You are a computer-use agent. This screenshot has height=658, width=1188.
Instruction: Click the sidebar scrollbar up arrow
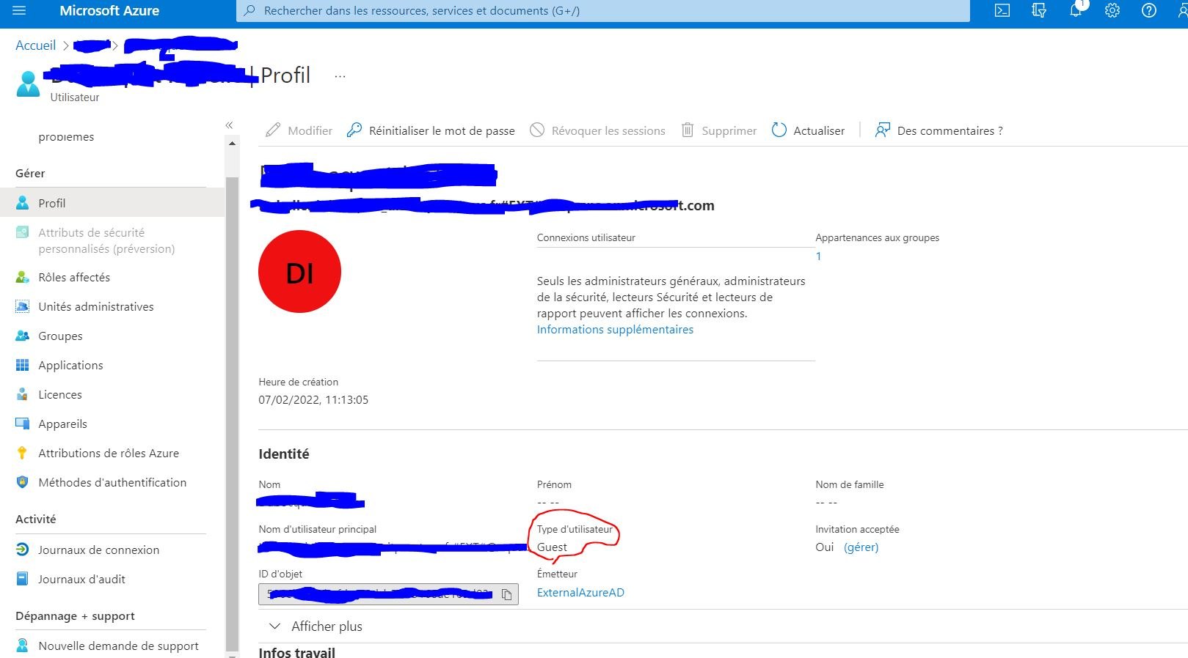[232, 144]
